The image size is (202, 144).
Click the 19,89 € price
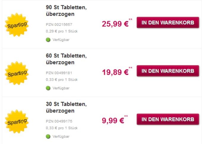tap(115, 72)
